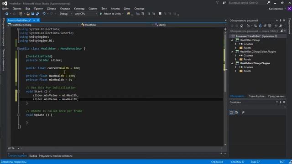
Task: Open the Сборка menu
Action: 52,9
